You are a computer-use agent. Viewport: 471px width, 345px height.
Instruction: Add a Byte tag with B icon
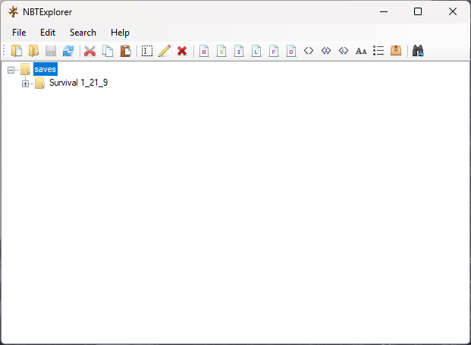[x=204, y=51]
